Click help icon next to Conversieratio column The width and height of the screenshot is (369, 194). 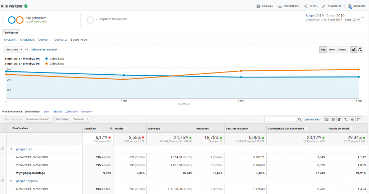click(306, 128)
